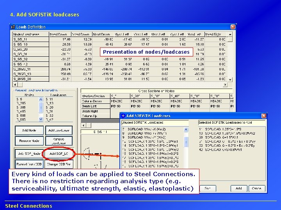Click Add in the SOFiSTiK Loadcases dialog
281x210 pixels.
239,188
